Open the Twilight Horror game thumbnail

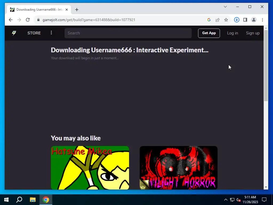(x=178, y=168)
